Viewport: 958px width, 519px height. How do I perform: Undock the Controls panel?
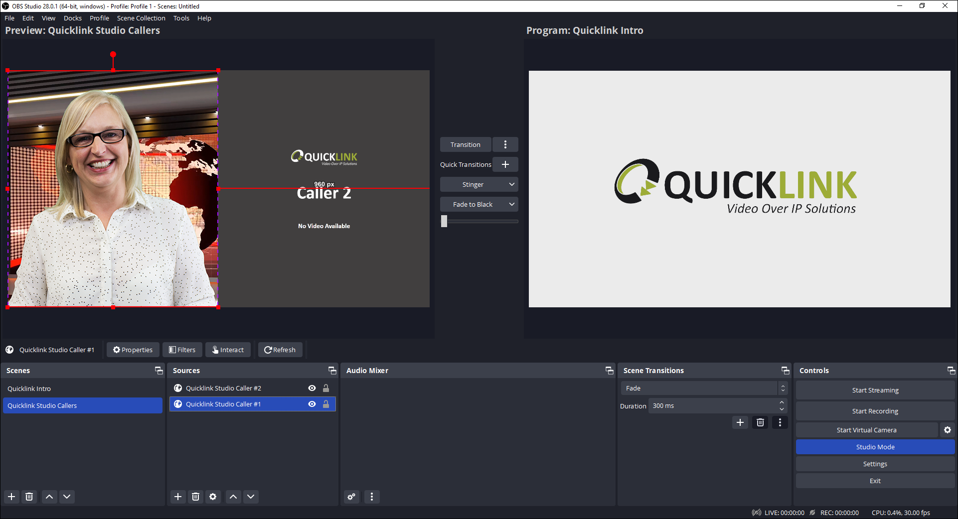(x=951, y=371)
